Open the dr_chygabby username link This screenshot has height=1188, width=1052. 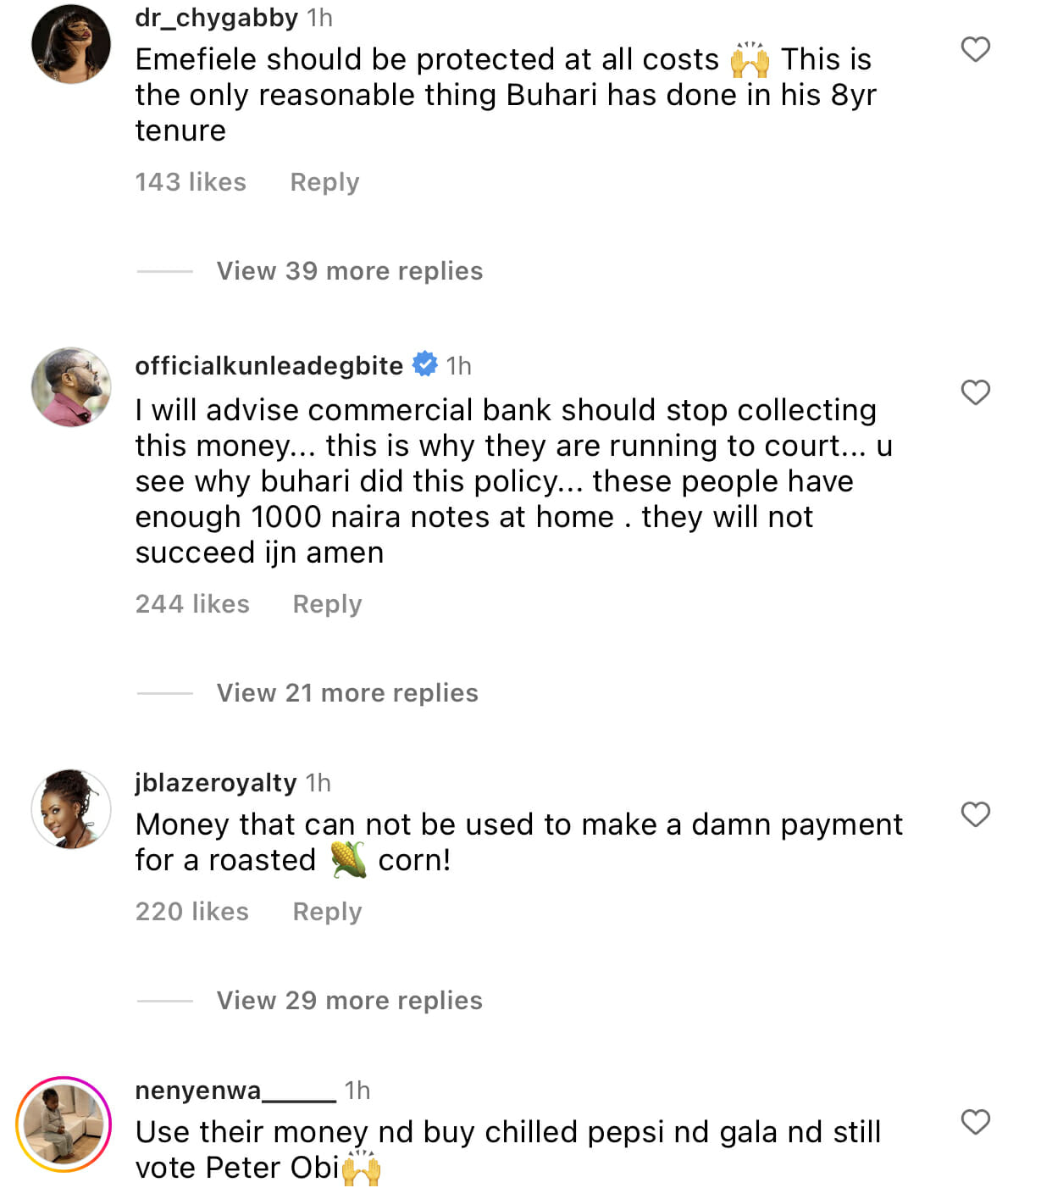(216, 18)
